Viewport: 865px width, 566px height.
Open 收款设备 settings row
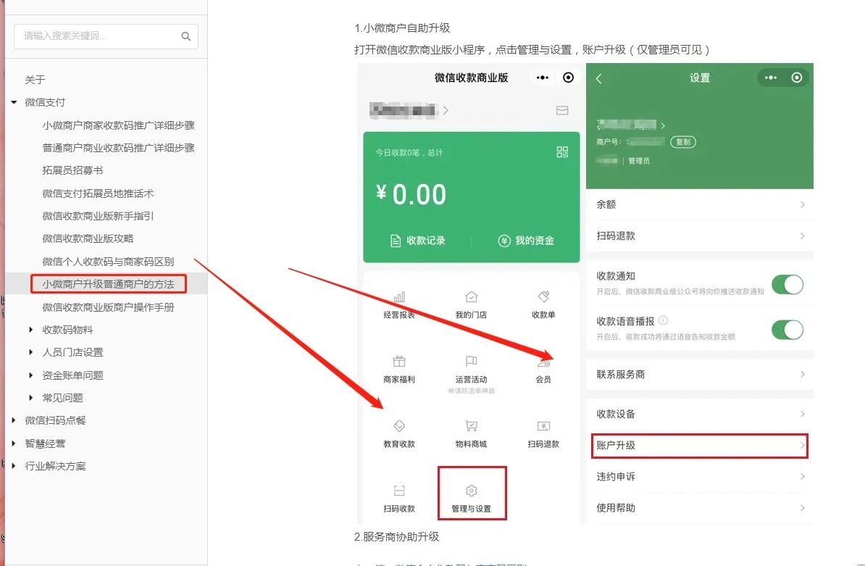700,415
